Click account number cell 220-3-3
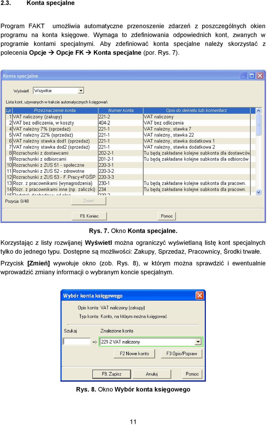267x425 pixels. tap(120, 177)
